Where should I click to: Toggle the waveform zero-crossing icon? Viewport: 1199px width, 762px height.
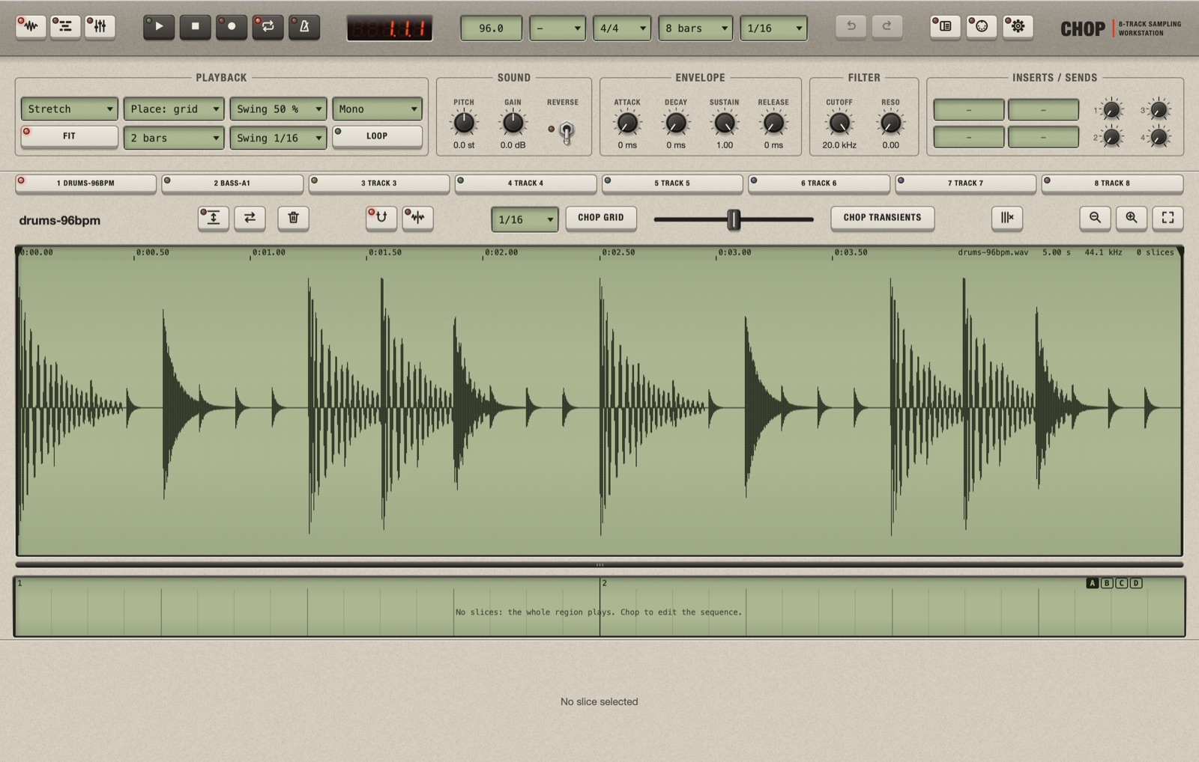coord(417,218)
